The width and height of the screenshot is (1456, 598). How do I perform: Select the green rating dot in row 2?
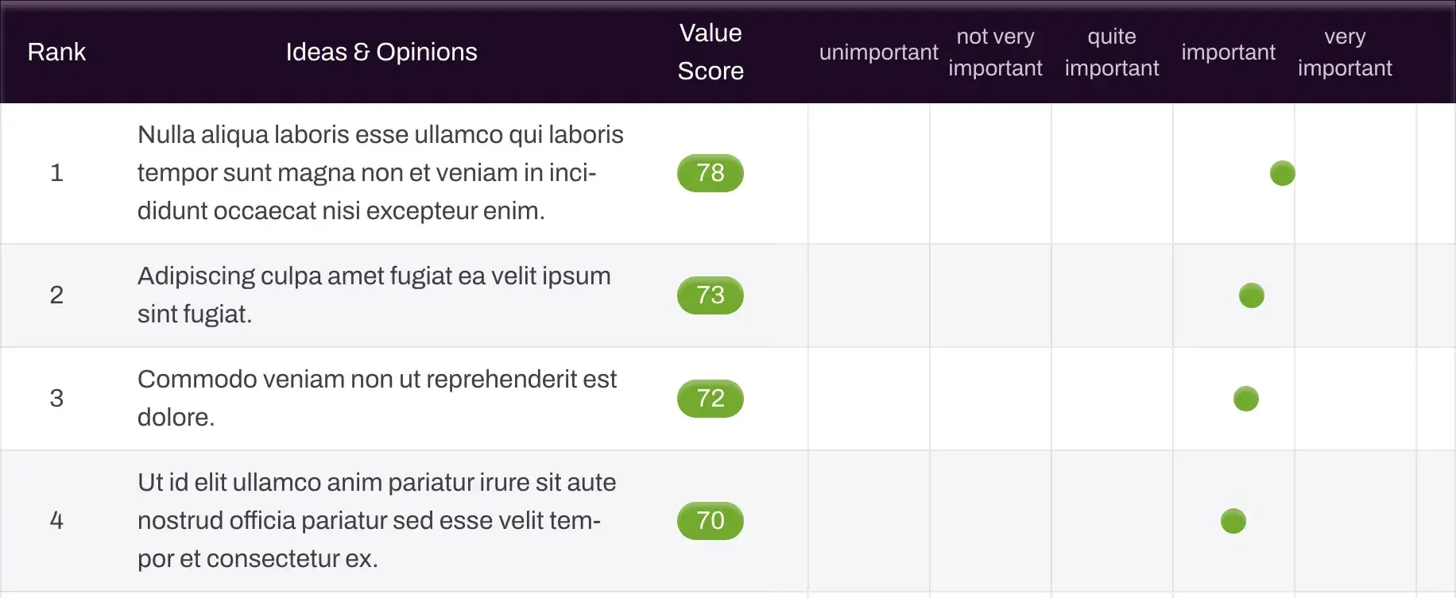click(1251, 295)
